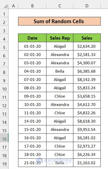Image resolution: width=108 pixels, height=169 pixels.
Task: Select row 16 header
Action: pos(4,138)
